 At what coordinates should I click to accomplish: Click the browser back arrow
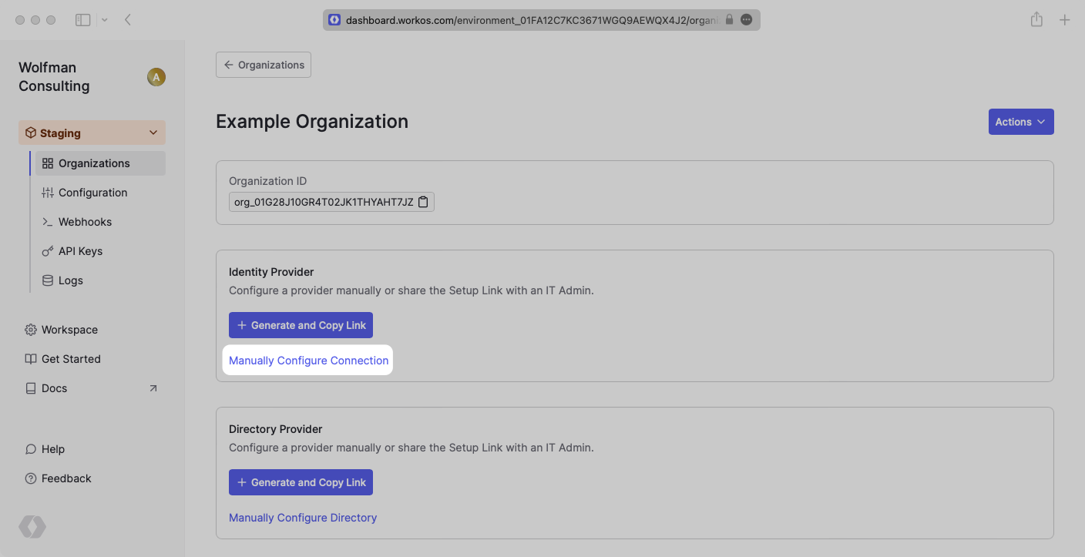coord(128,20)
